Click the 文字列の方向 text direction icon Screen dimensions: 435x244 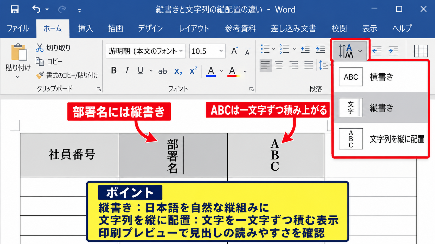[346, 51]
